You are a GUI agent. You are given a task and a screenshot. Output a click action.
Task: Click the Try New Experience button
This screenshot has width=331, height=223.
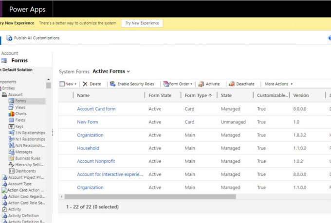[142, 23]
